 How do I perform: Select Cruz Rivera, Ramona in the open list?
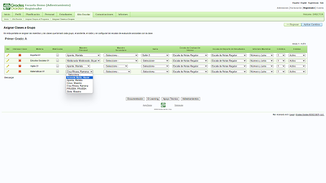coord(79,86)
